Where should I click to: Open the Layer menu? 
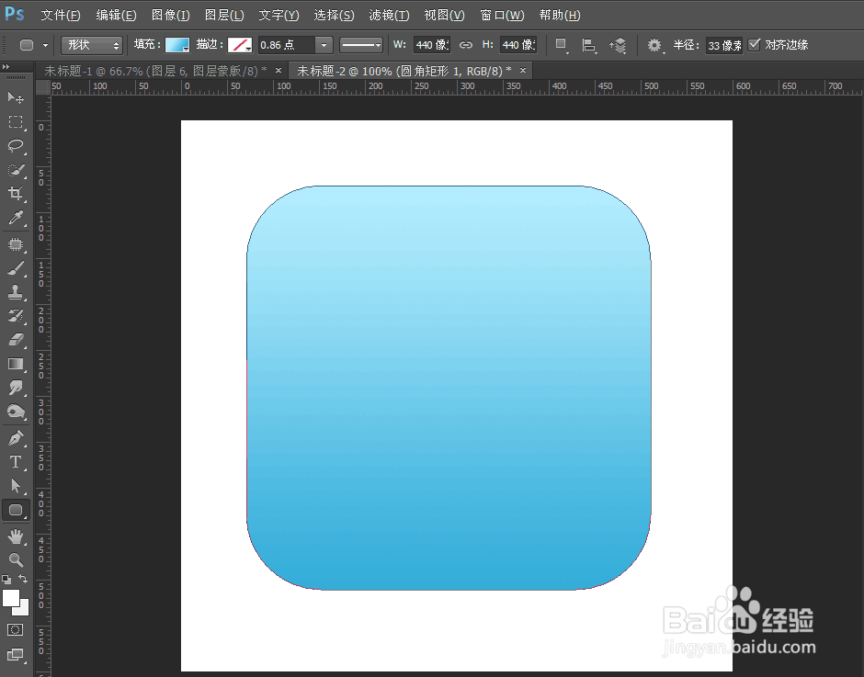224,15
